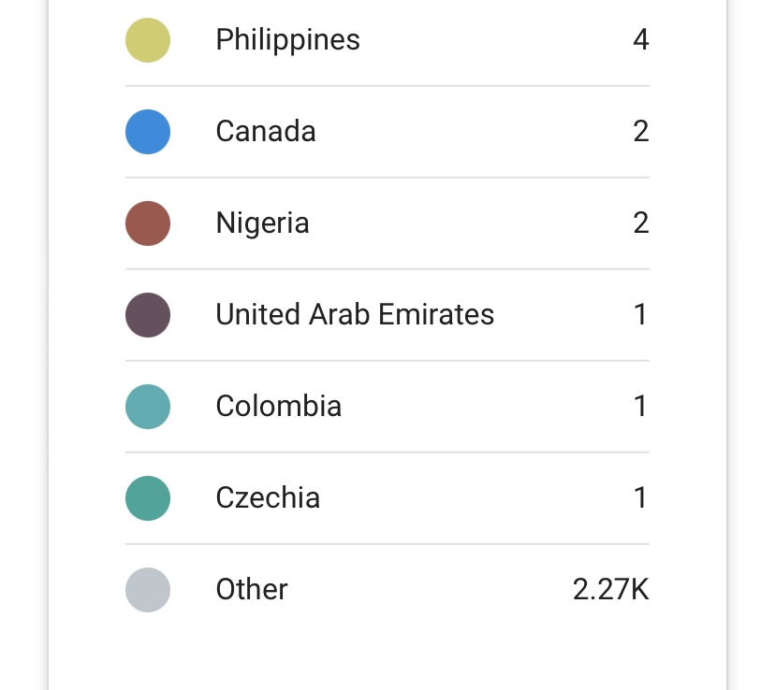This screenshot has height=690, width=775.
Task: Select the United Arab Emirates label
Action: coord(355,314)
